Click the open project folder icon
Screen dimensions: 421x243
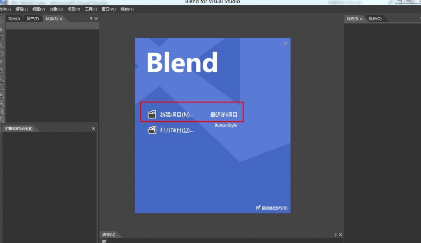click(152, 130)
